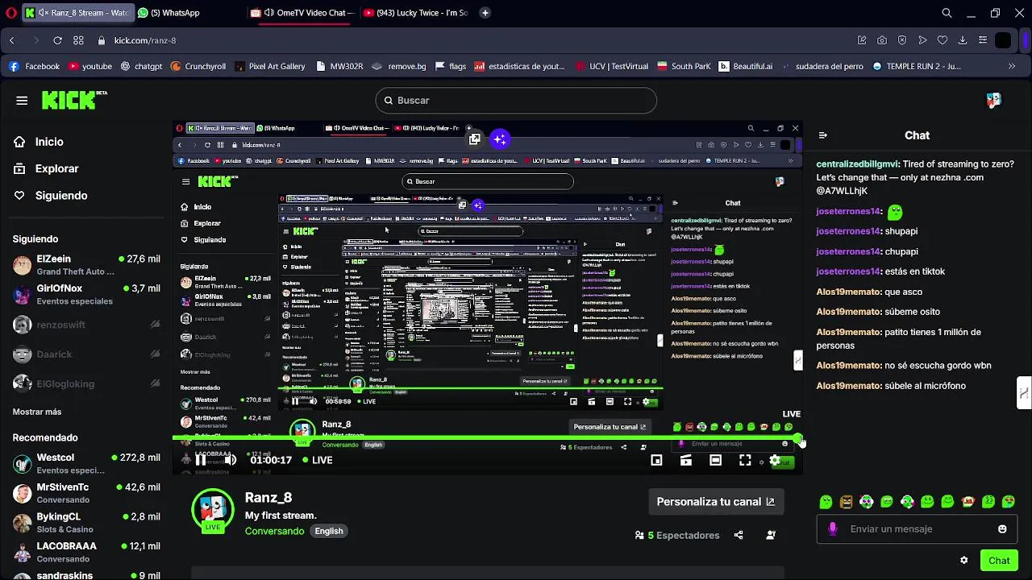The width and height of the screenshot is (1032, 580).
Task: Click the Buscar search field
Action: 516,100
